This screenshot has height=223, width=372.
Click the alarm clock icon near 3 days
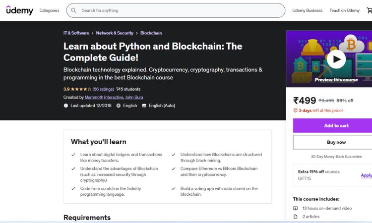296,111
